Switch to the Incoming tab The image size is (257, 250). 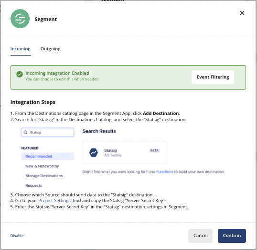pos(21,49)
